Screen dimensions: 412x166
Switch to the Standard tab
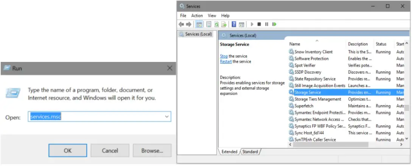pyautogui.click(x=250, y=152)
